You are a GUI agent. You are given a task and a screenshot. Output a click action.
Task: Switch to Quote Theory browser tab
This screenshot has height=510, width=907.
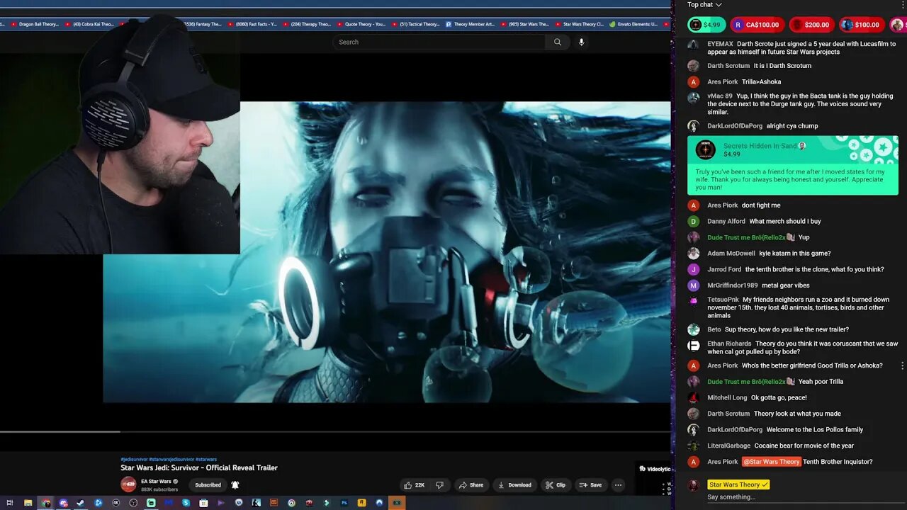[x=361, y=24]
